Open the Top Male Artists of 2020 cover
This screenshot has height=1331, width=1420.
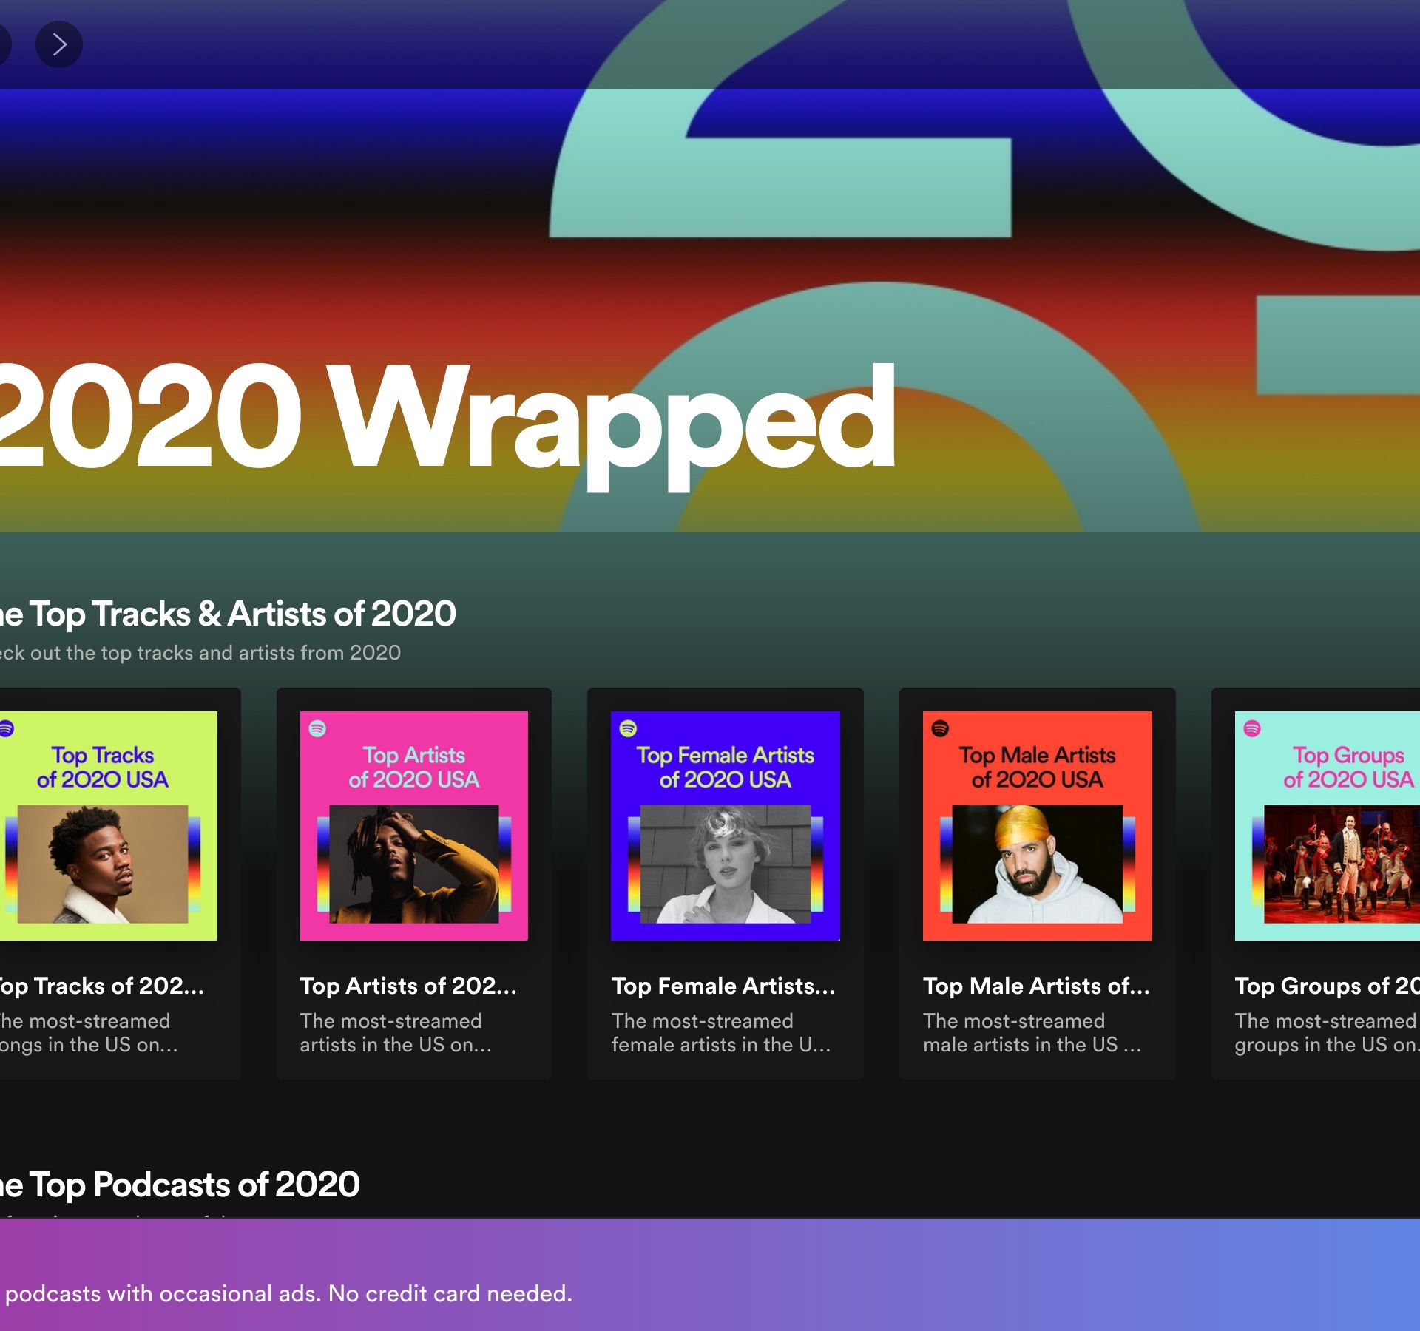click(1037, 826)
